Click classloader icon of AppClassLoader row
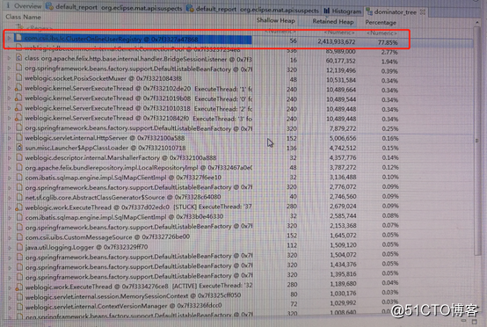The image size is (487, 327). [x=19, y=148]
